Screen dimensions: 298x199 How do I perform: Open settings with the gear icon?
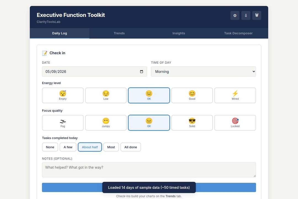pyautogui.click(x=235, y=15)
